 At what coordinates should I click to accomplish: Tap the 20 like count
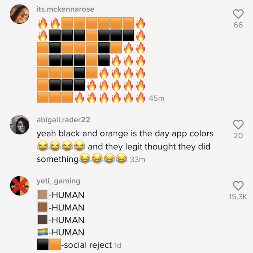238,135
